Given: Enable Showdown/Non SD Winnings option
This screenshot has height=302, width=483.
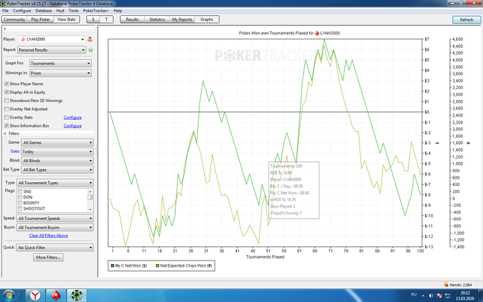Looking at the screenshot, I should [x=7, y=100].
